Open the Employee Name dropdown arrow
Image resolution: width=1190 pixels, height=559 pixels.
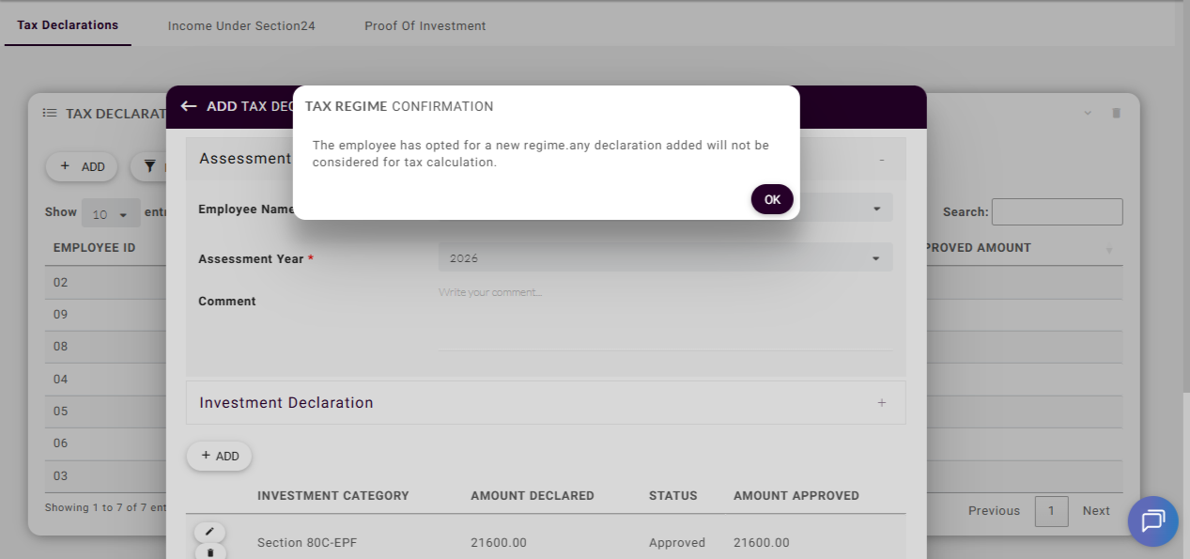click(875, 209)
